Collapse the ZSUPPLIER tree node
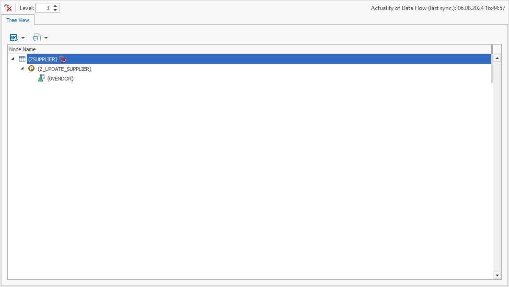The image size is (509, 287). 12,59
